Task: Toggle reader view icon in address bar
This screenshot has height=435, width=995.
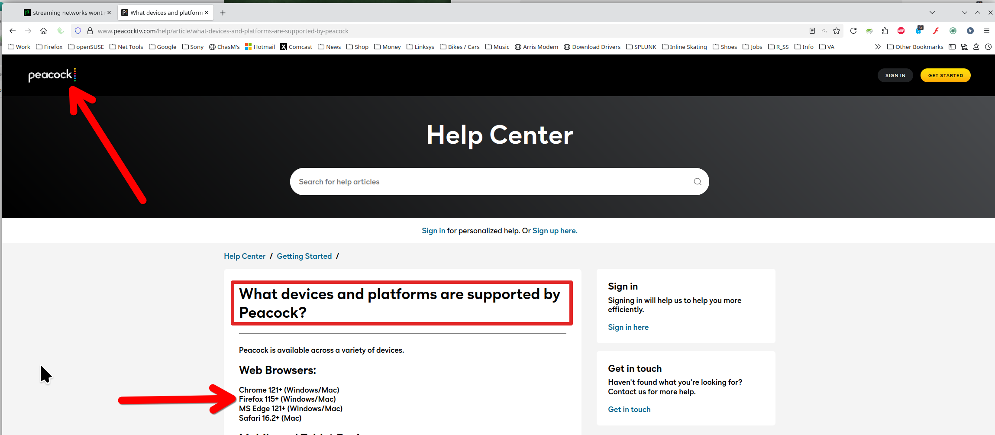Action: 812,31
